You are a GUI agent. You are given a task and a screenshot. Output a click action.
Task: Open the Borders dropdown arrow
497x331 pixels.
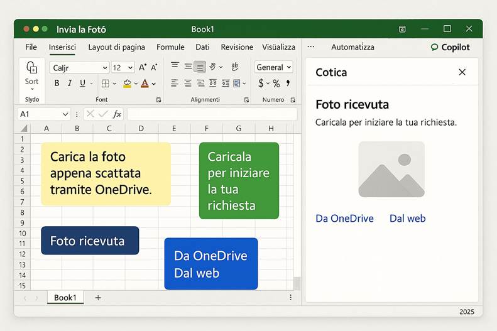(114, 84)
